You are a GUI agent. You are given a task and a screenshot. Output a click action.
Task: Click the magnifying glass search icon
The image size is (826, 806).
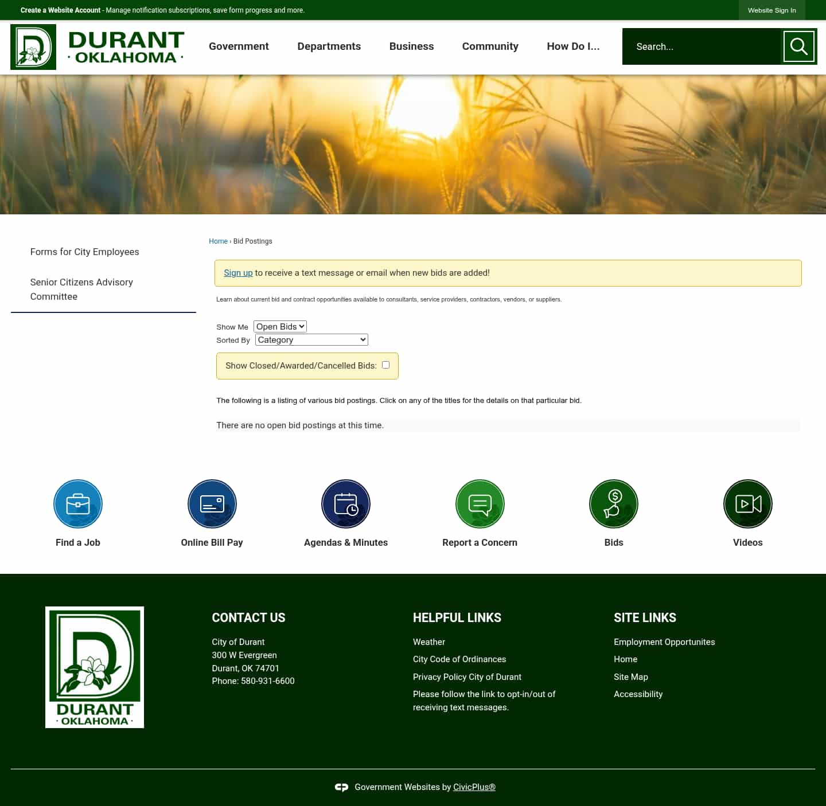[799, 46]
